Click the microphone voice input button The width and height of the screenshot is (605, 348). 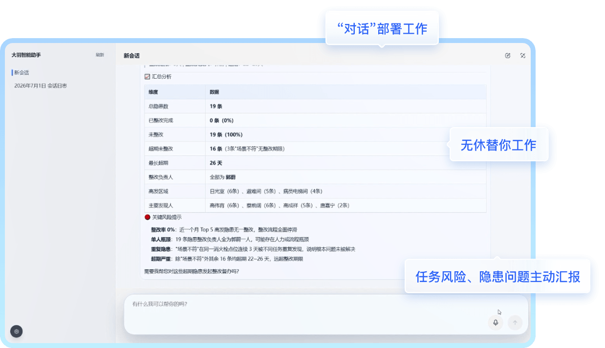click(496, 323)
